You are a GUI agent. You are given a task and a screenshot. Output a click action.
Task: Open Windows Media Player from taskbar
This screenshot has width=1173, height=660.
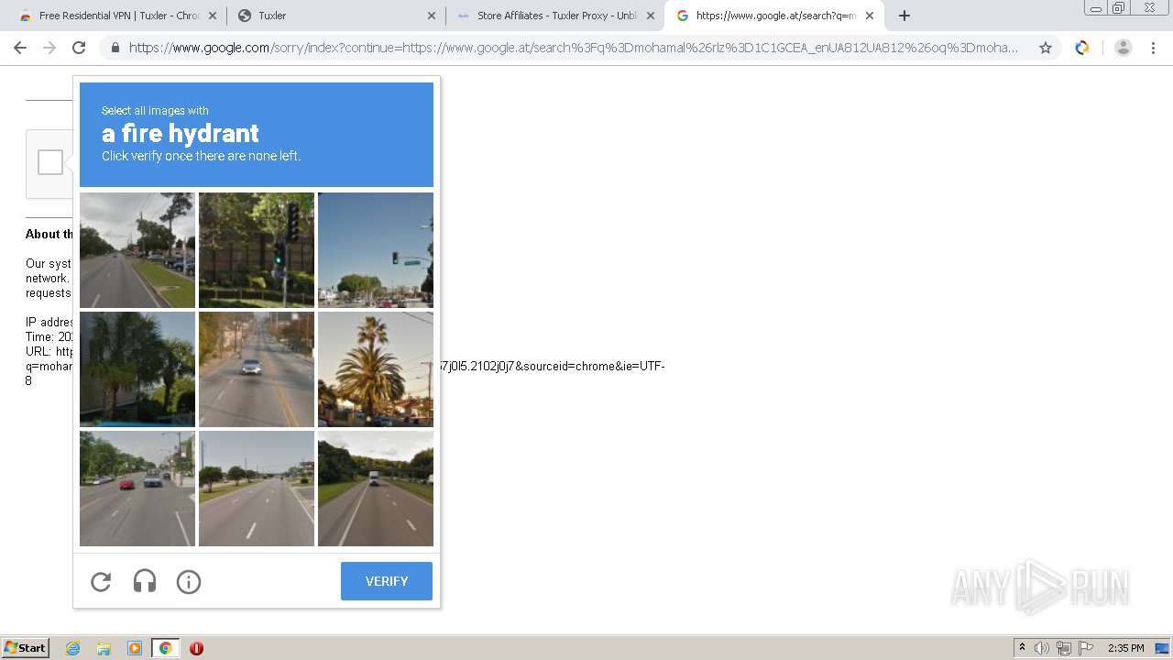coord(135,648)
